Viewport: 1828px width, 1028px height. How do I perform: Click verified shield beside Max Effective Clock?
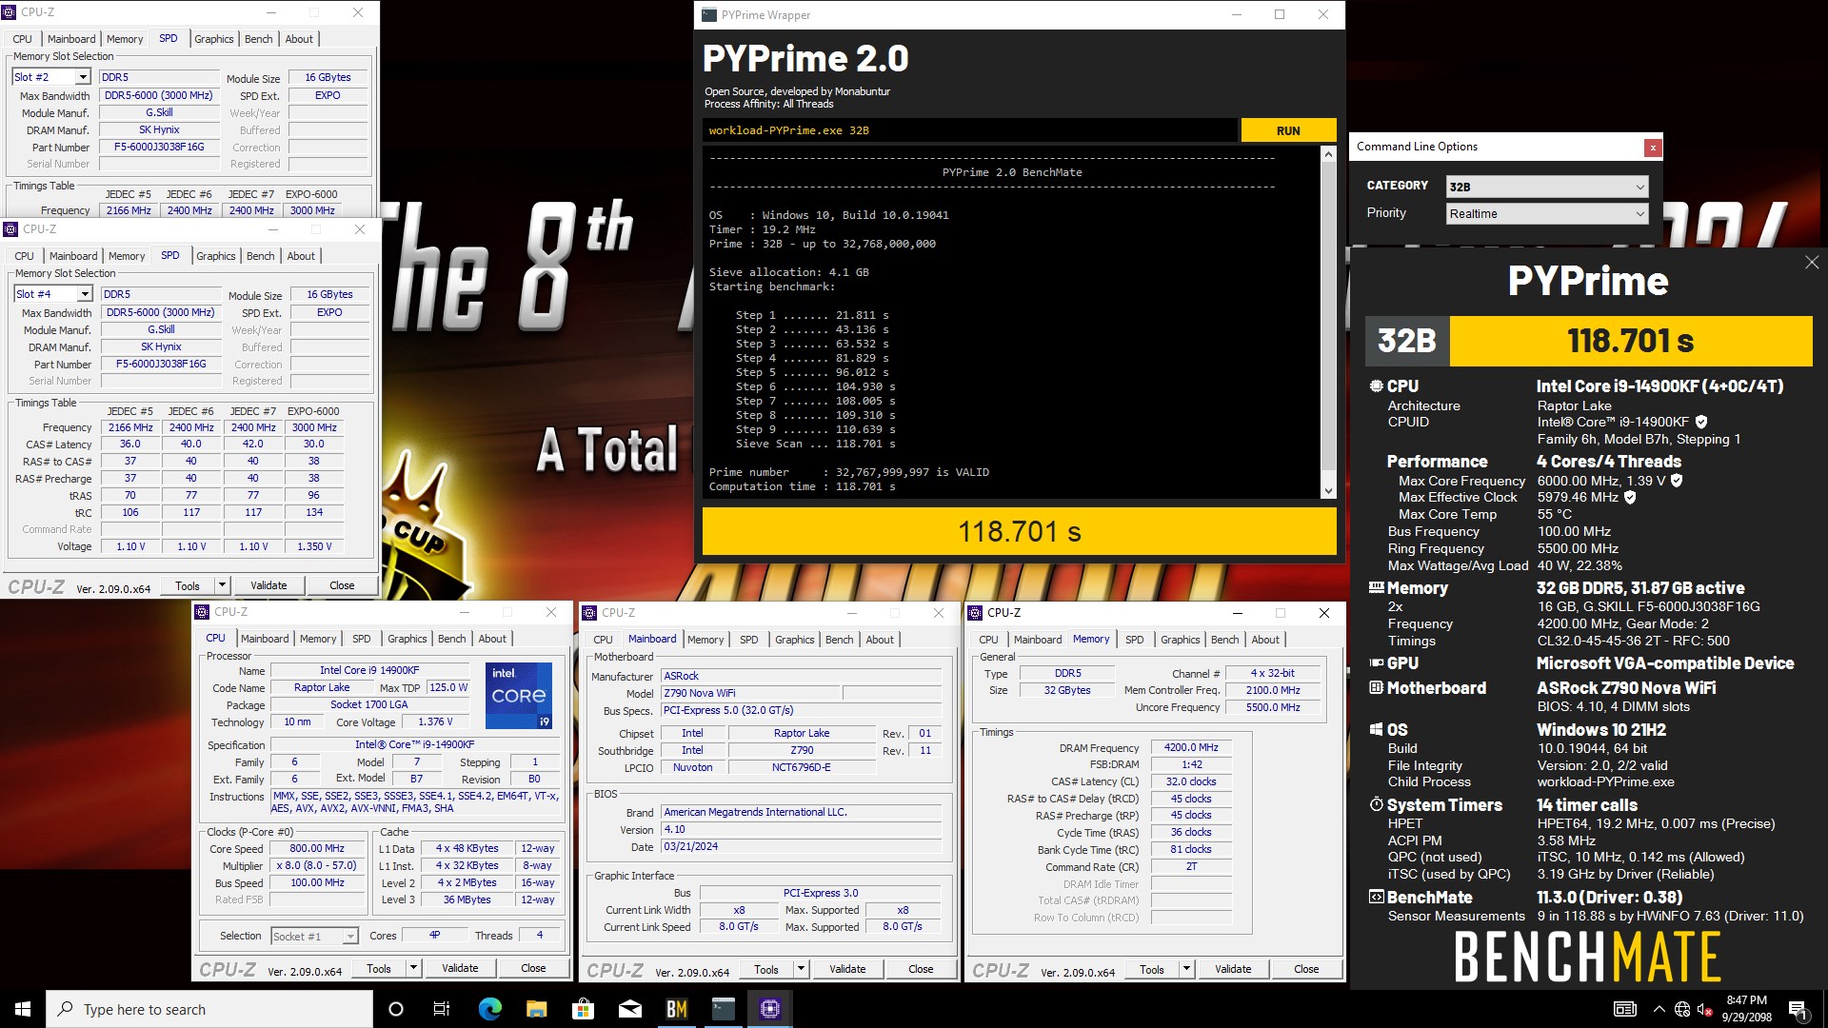(1630, 497)
